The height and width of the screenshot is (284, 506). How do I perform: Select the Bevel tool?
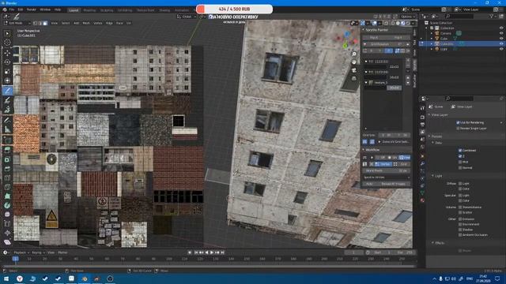coord(7,168)
